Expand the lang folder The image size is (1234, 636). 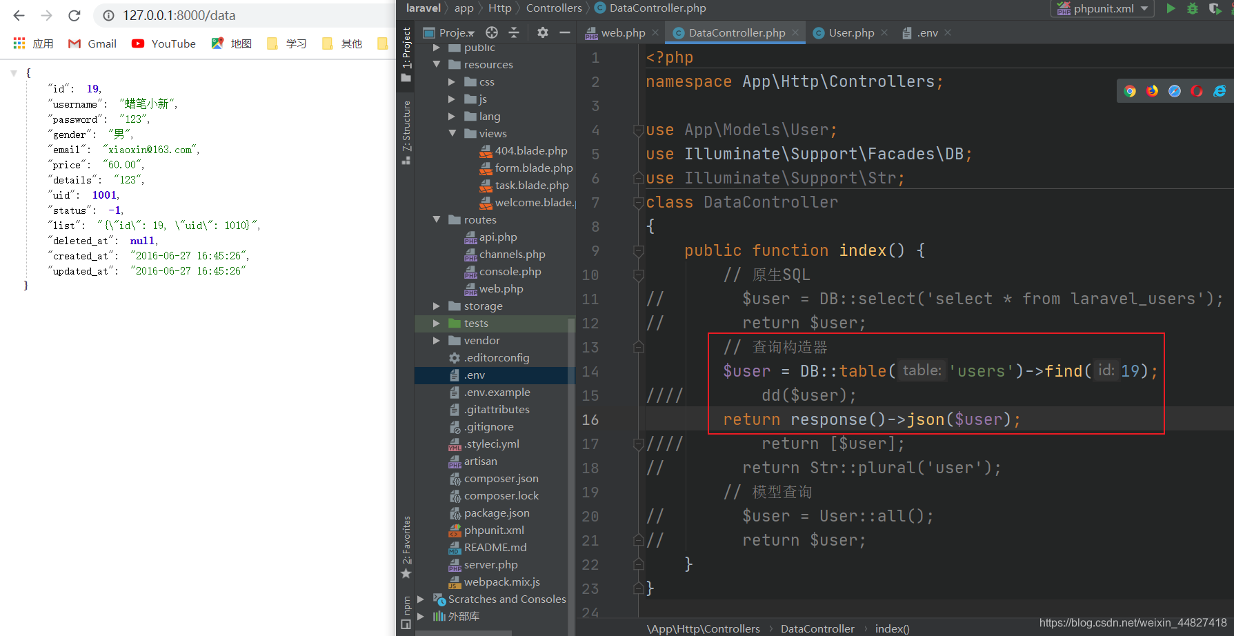pyautogui.click(x=452, y=116)
